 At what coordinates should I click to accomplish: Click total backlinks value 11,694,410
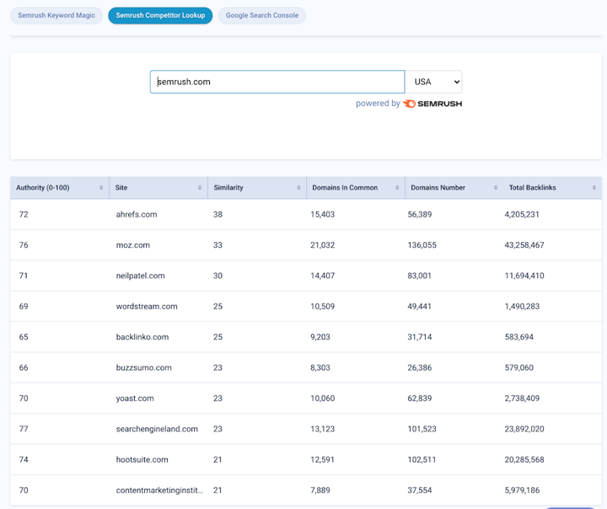click(x=524, y=276)
